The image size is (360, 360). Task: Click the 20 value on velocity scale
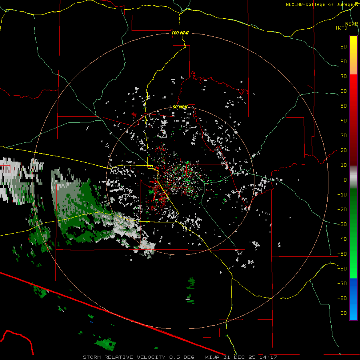(x=344, y=150)
